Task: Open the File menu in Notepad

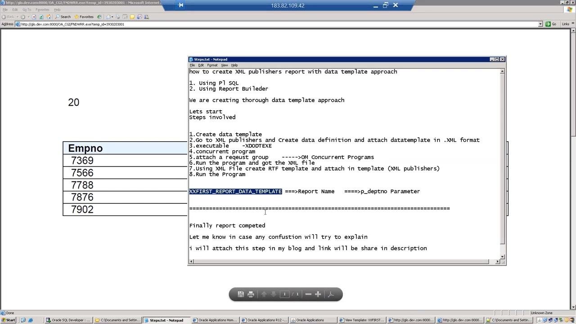Action: pos(192,65)
